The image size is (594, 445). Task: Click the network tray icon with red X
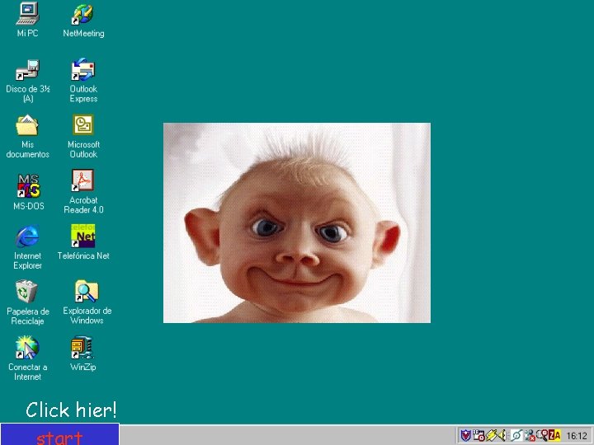coord(530,436)
